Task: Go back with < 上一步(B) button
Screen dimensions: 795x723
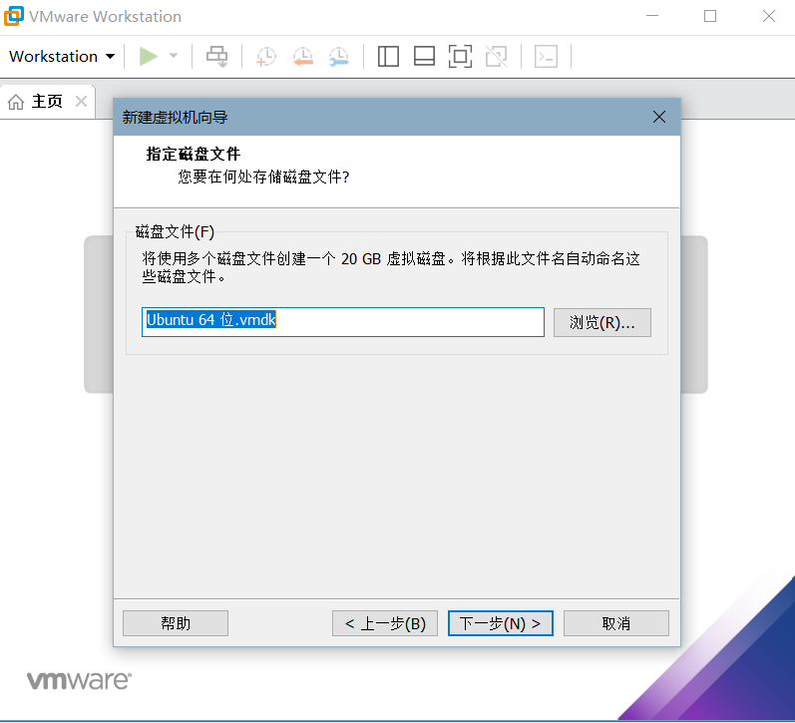Action: coord(385,623)
